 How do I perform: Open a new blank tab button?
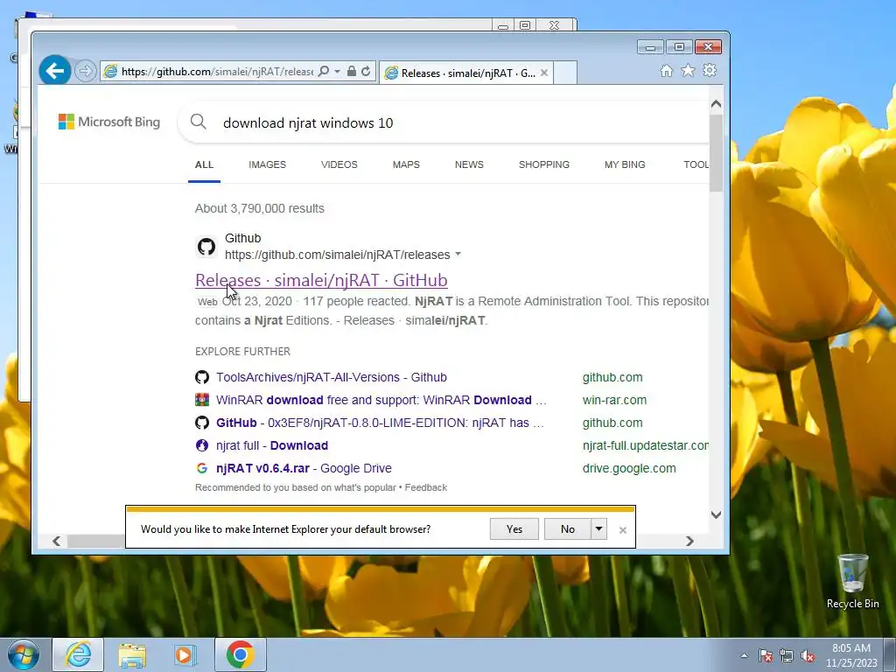(565, 73)
